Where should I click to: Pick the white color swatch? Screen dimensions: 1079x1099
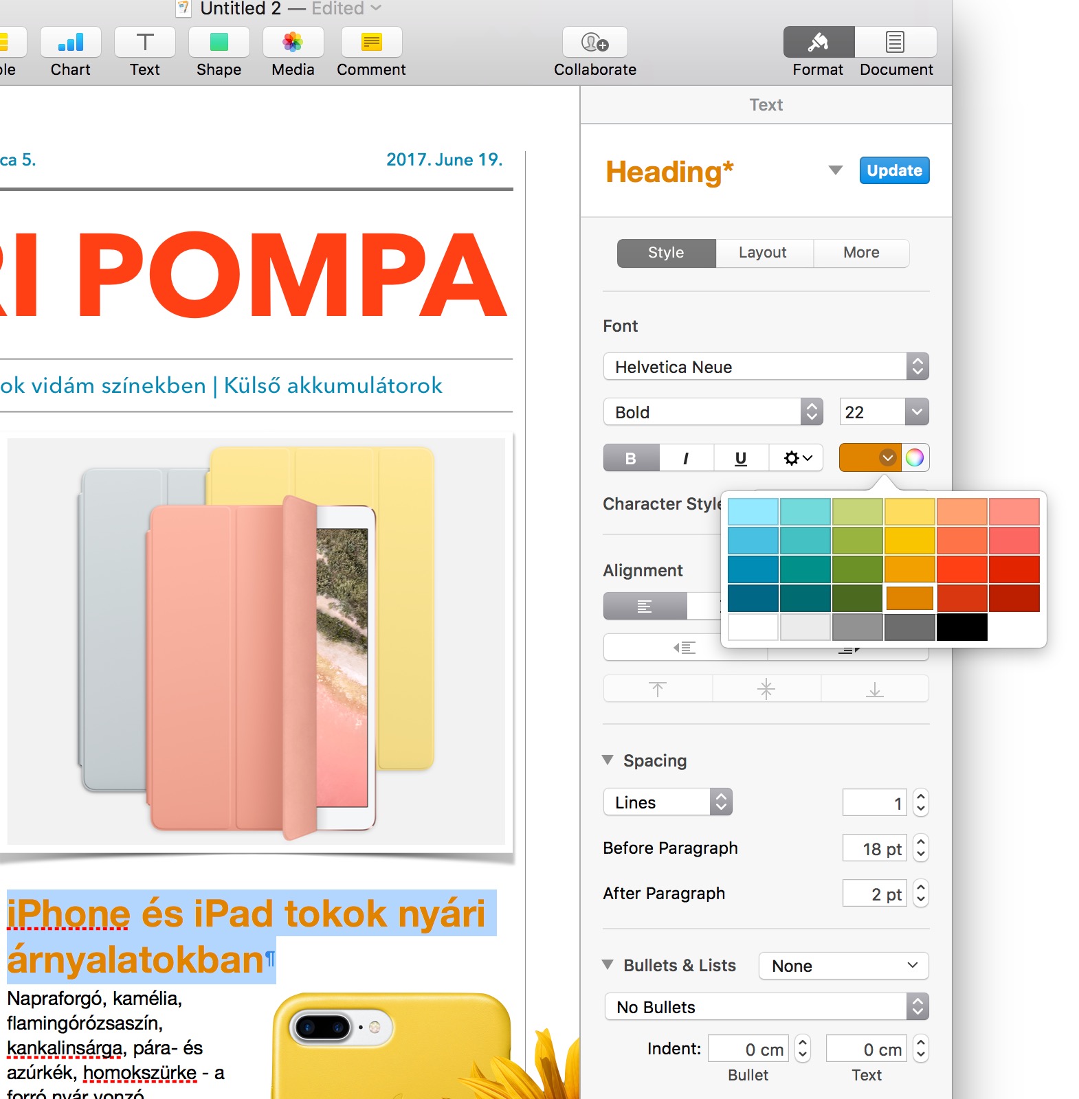[x=753, y=627]
